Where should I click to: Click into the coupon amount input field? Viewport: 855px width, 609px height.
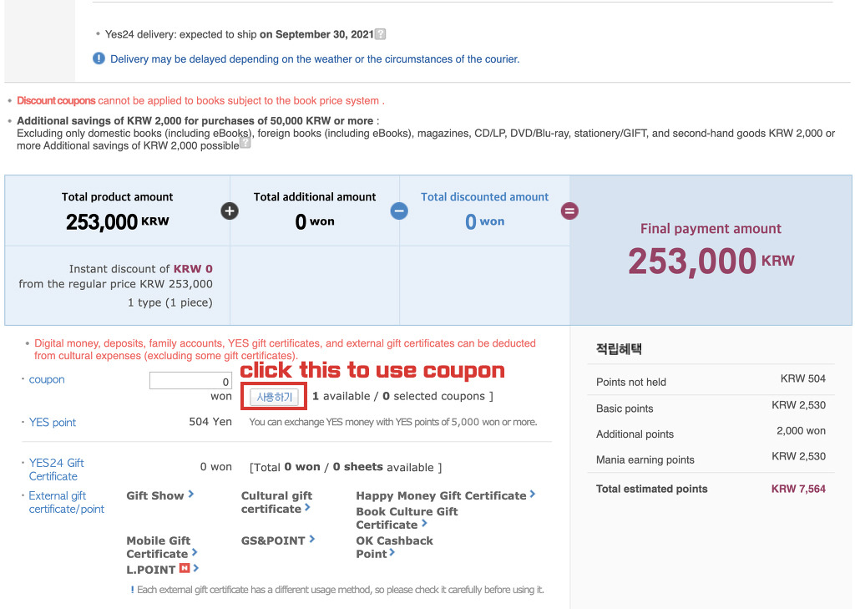pyautogui.click(x=190, y=381)
